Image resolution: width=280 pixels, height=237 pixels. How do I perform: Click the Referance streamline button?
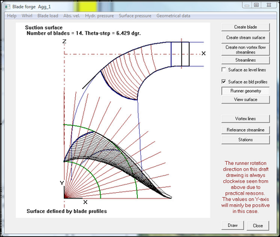tap(245, 130)
